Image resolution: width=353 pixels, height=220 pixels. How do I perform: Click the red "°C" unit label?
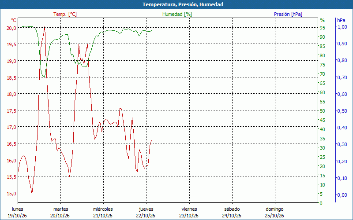14,20
